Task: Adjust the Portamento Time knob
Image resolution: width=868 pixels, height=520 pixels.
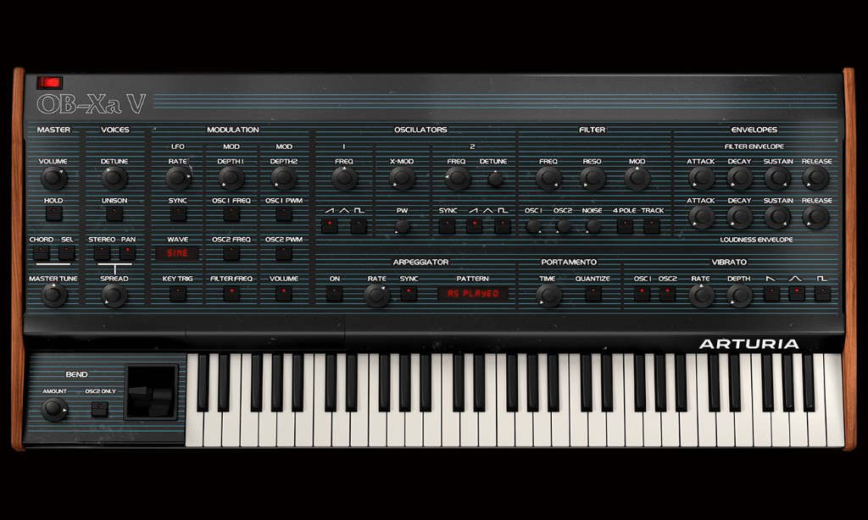Action: 548,295
